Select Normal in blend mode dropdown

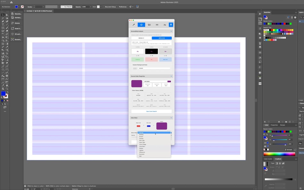[154, 133]
